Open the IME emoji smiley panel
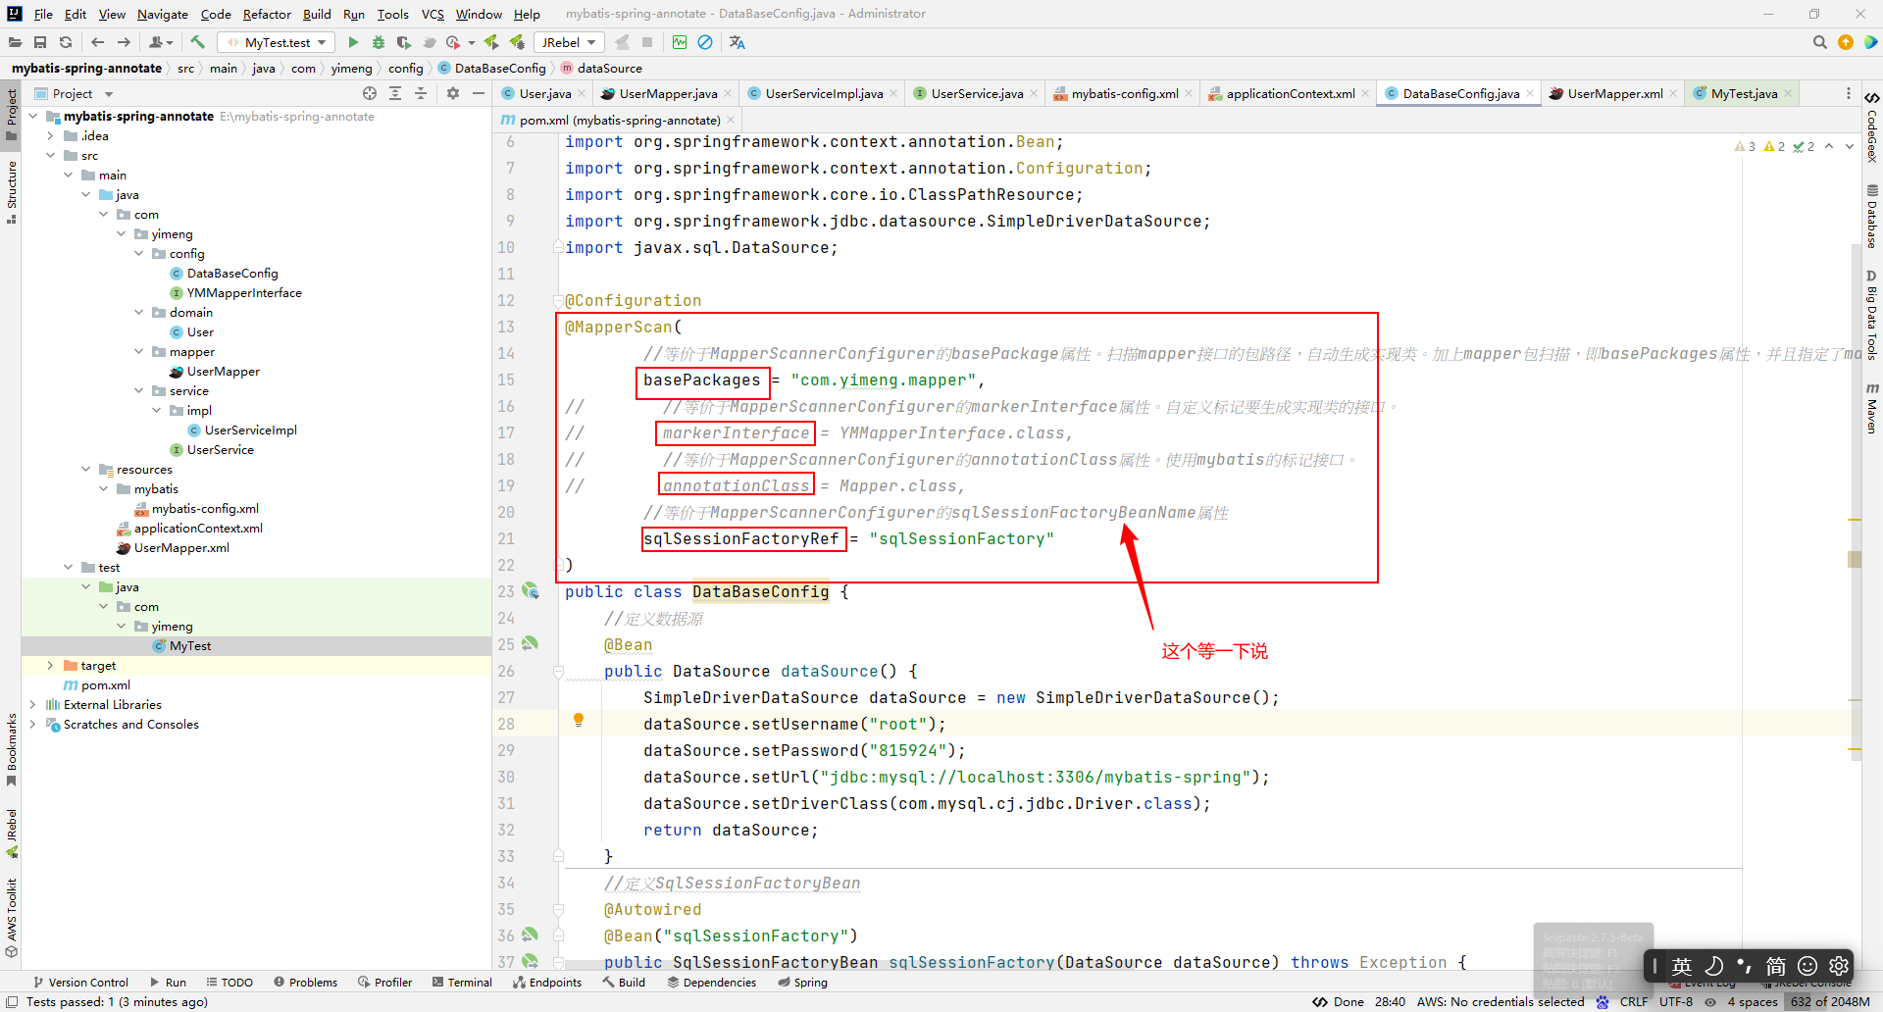The image size is (1883, 1012). pyautogui.click(x=1807, y=966)
